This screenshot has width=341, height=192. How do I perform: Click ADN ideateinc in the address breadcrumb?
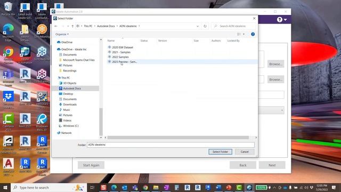[128, 26]
